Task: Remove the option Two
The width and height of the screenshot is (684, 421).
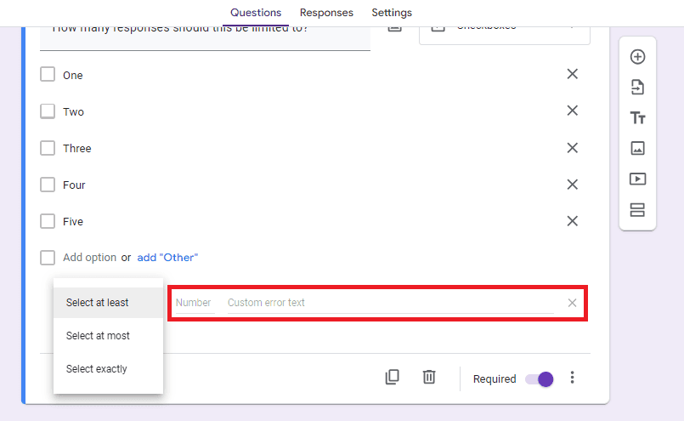Action: (573, 111)
